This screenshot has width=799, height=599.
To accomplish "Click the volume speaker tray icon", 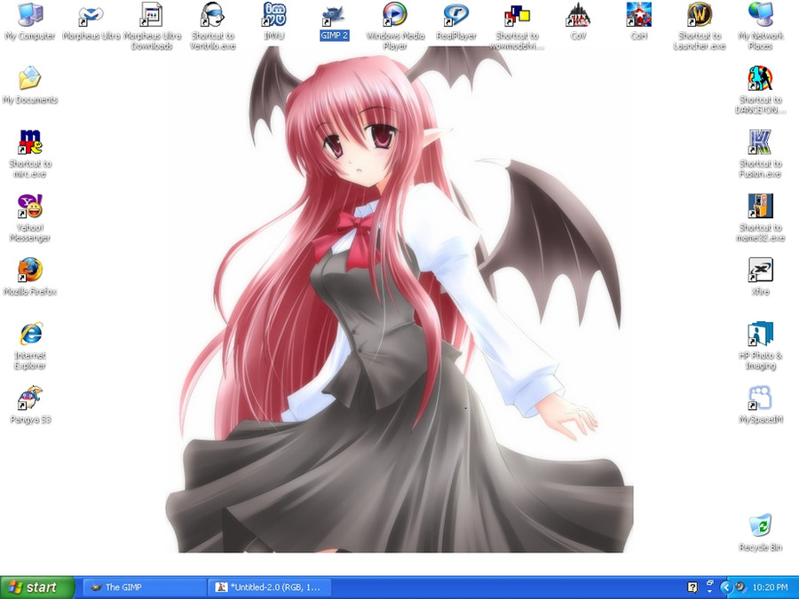I will [x=740, y=587].
